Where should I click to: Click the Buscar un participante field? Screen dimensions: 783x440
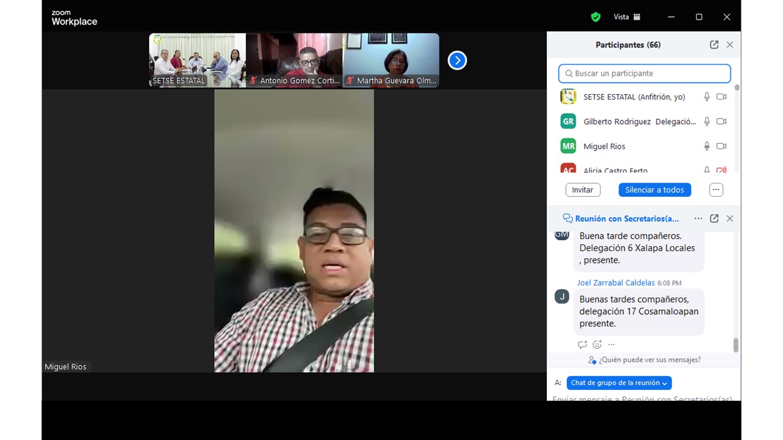[645, 73]
